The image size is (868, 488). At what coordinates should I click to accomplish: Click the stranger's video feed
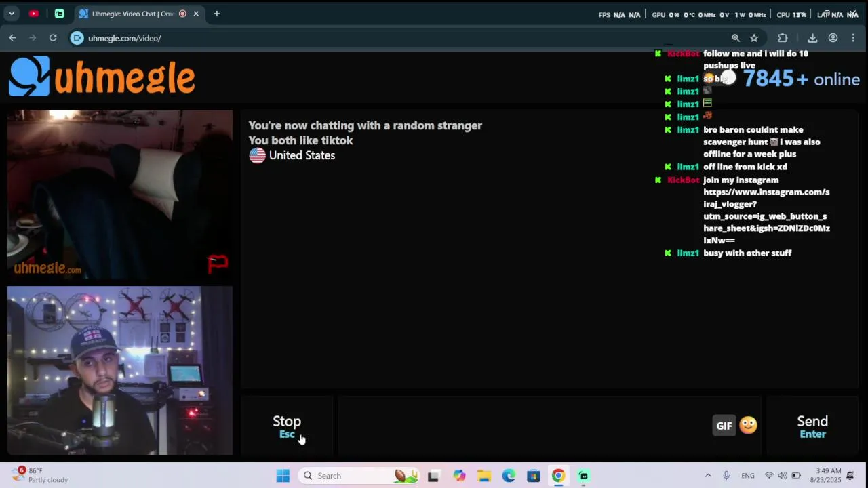click(120, 195)
